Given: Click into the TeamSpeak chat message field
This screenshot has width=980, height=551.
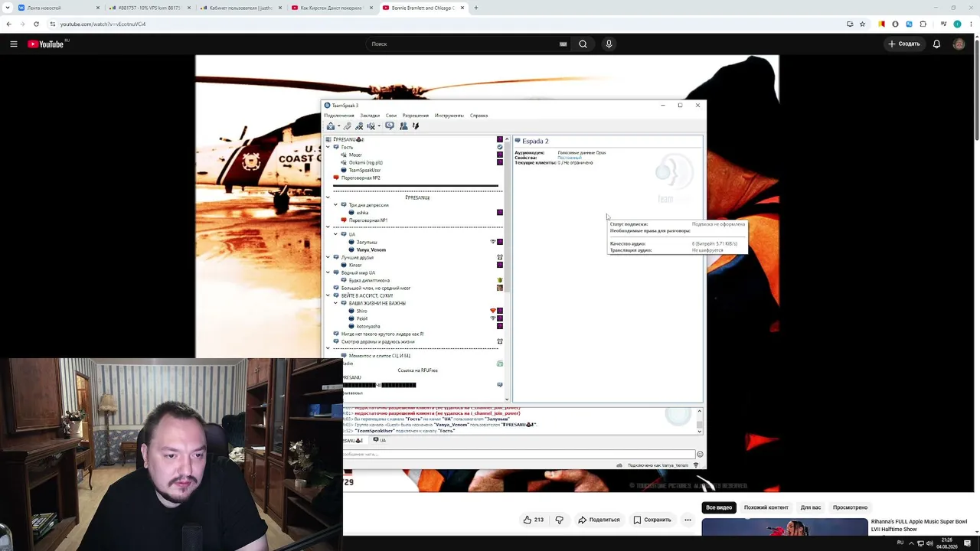Looking at the screenshot, I should [518, 454].
